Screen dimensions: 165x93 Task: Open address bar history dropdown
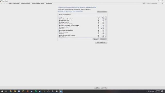[143, 3]
